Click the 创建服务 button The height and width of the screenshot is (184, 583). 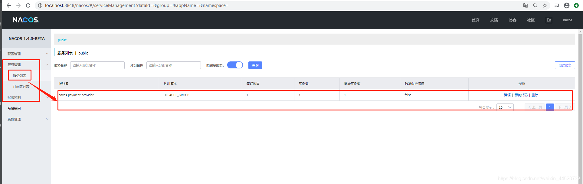[x=565, y=65]
